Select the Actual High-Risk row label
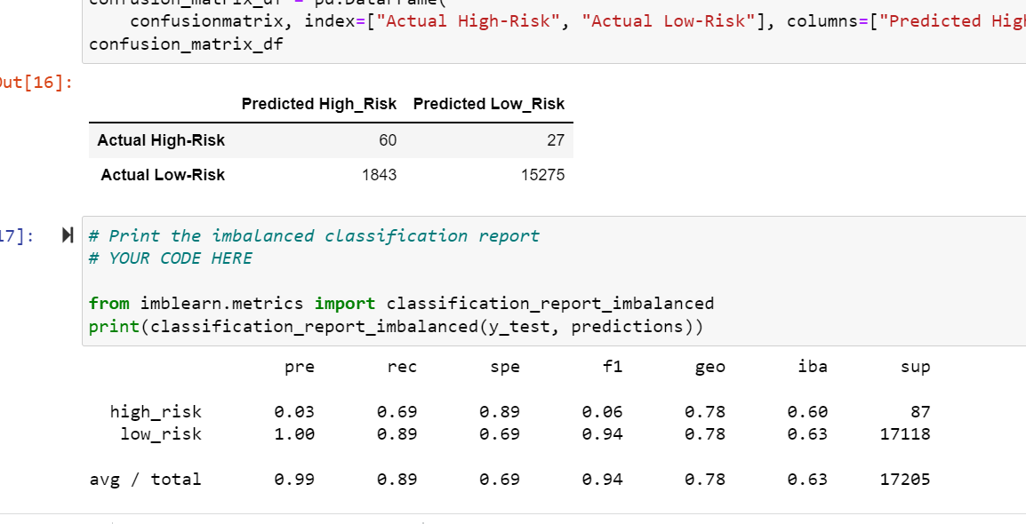Image resolution: width=1026 pixels, height=524 pixels. [x=163, y=140]
